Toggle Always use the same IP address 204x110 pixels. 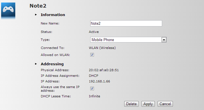(92, 89)
